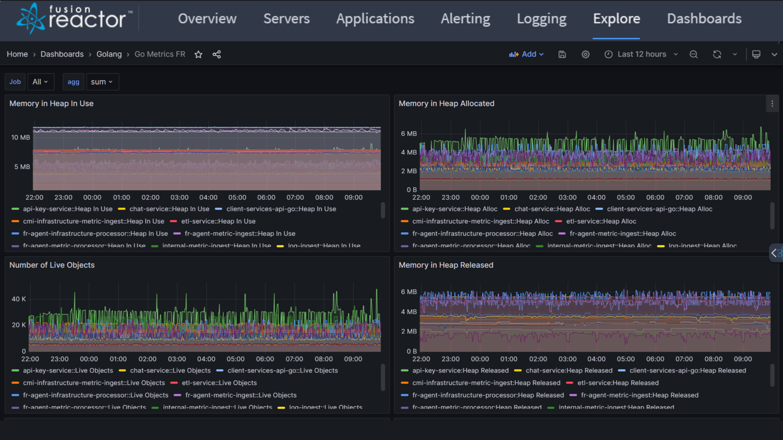The image size is (783, 440).
Task: Open the Add panel dropdown
Action: (x=527, y=54)
